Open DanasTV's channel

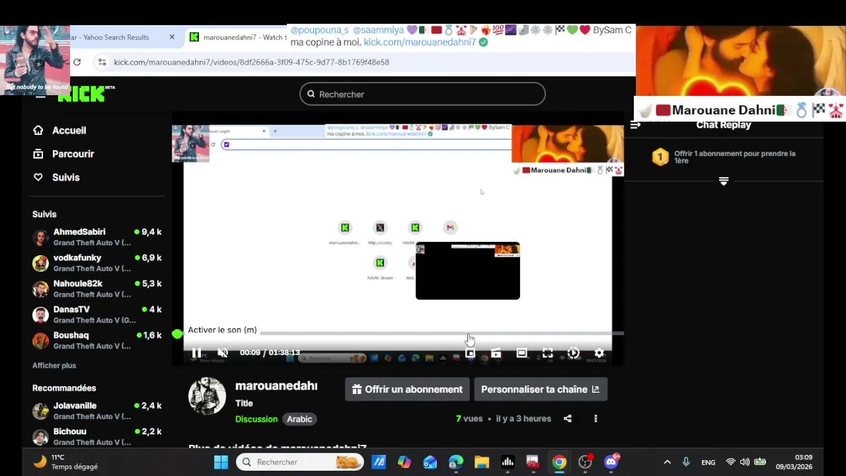(x=97, y=314)
